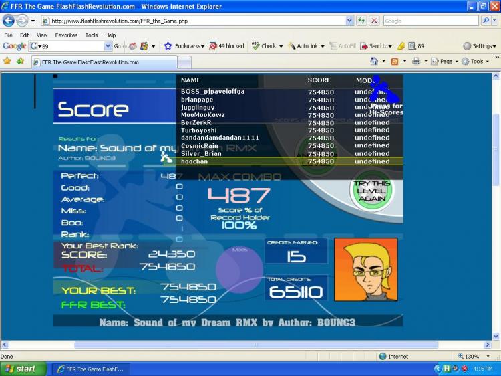Open the Check dropdown arrow

[281, 46]
